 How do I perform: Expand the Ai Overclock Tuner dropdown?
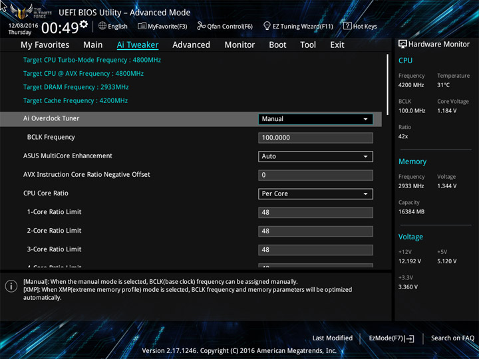[x=315, y=119]
